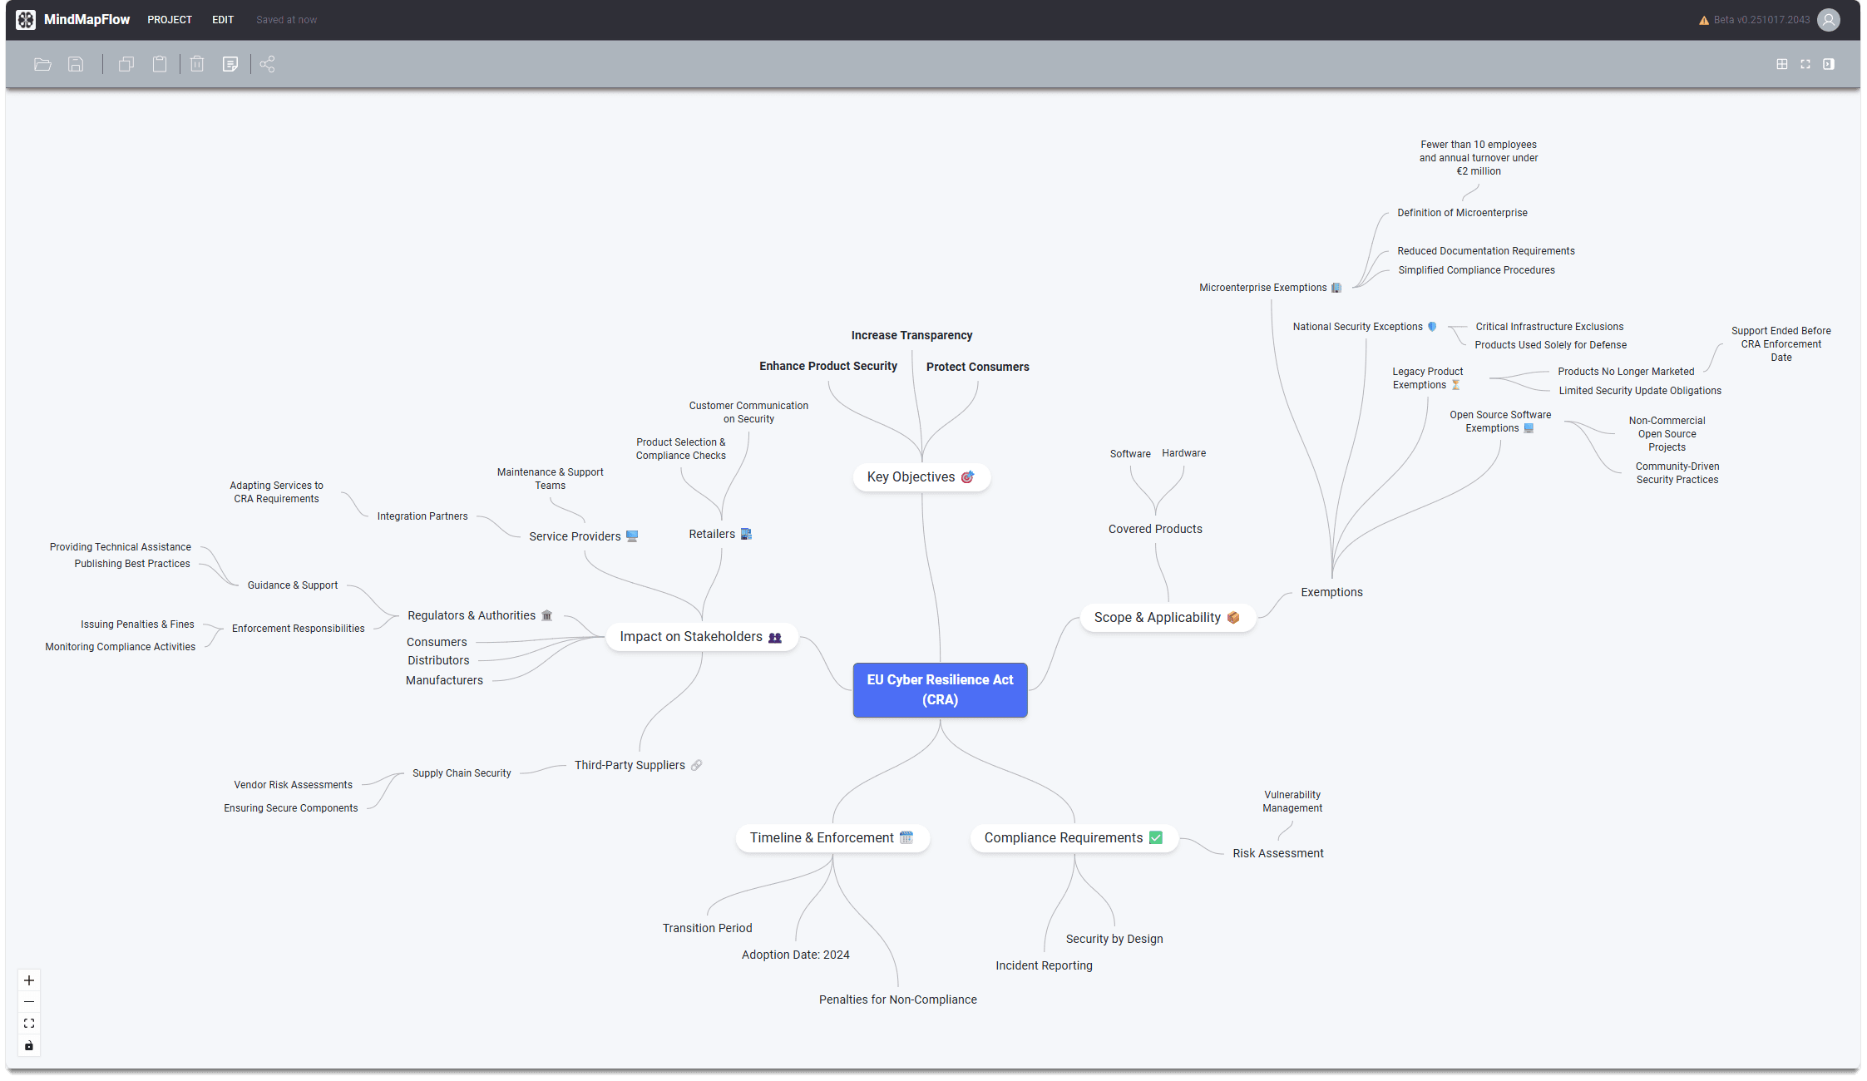Lock the canvas with the padlock control
The image size is (1867, 1081).
[x=29, y=1045]
